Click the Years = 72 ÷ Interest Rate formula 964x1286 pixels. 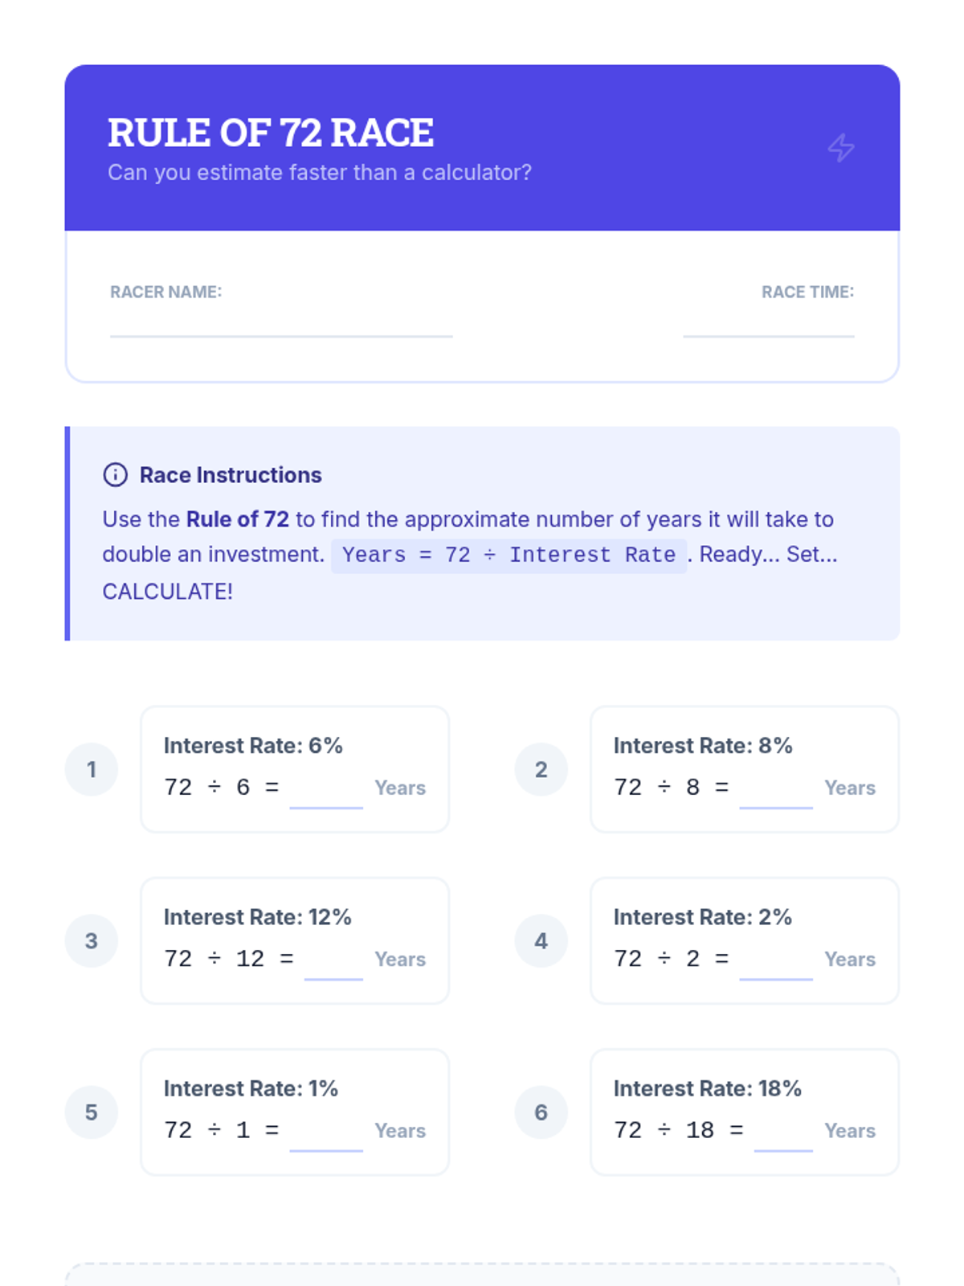pyautogui.click(x=509, y=555)
